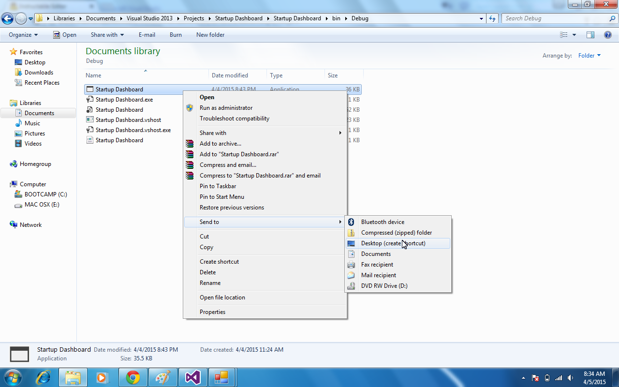Expand the Share with context submenu
Image resolution: width=619 pixels, height=387 pixels.
click(265, 133)
